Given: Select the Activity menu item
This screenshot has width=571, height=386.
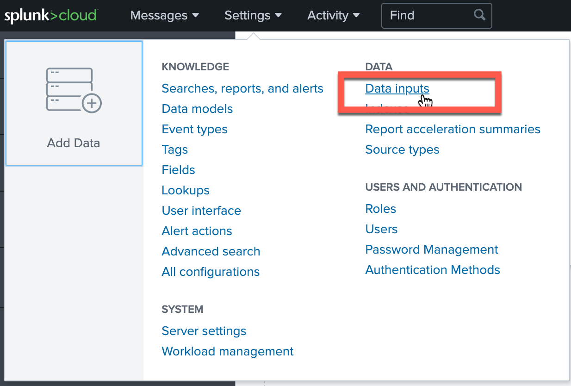Looking at the screenshot, I should [333, 15].
